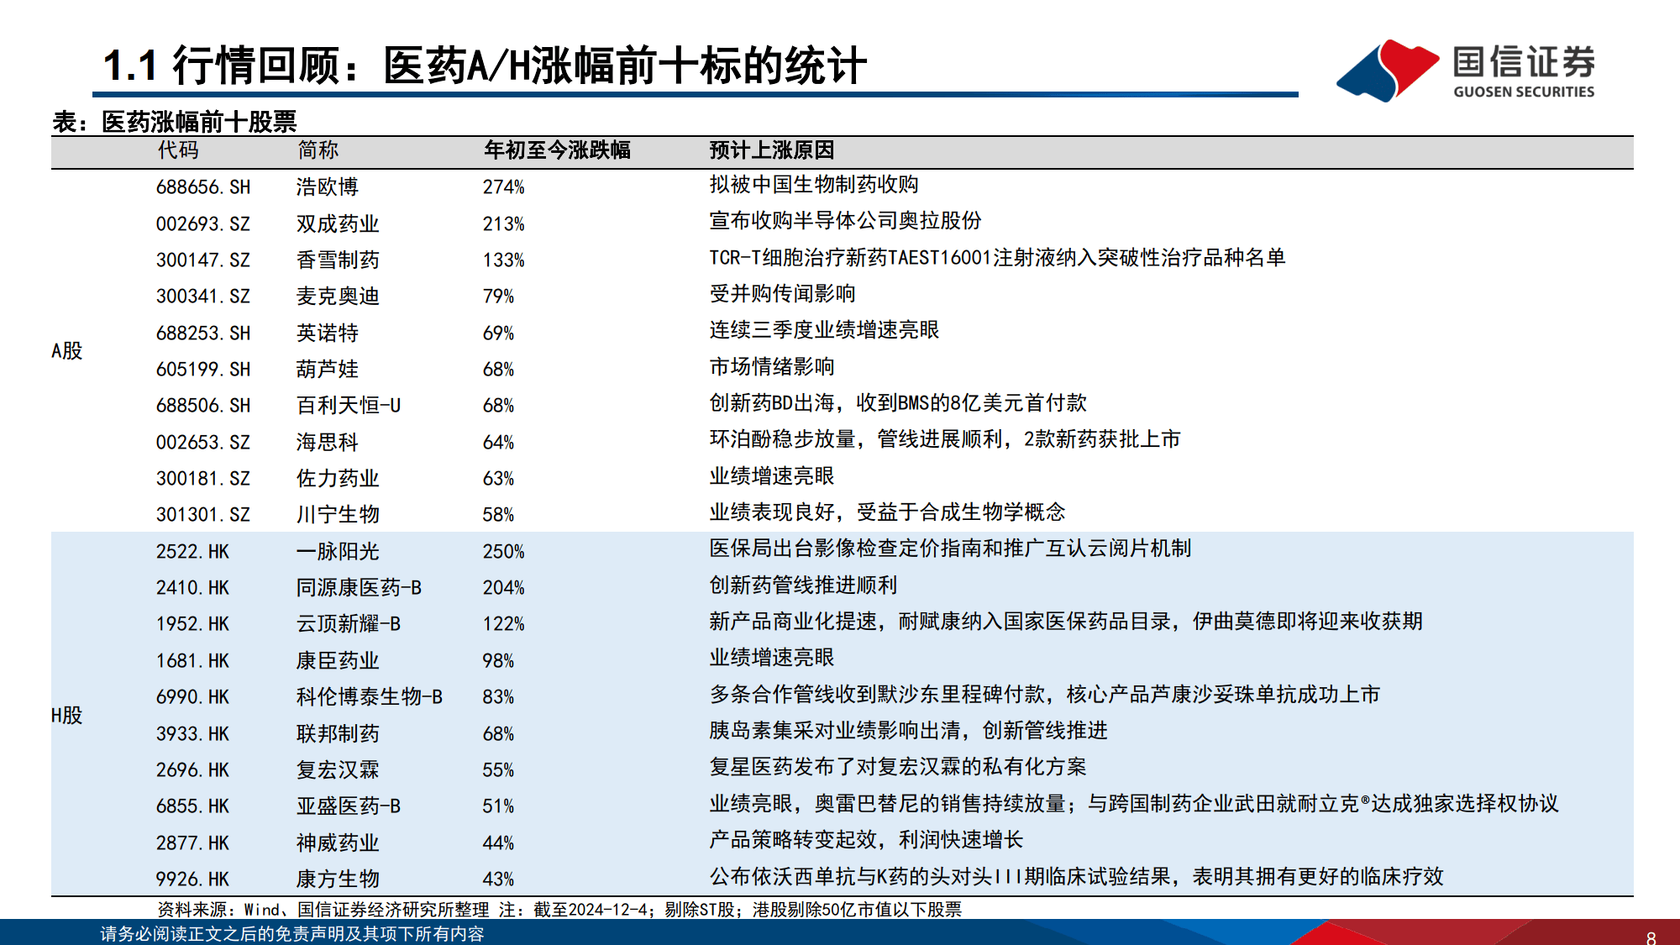Click the 133% gain value
Viewport: 1680px width, 945px height.
[503, 260]
